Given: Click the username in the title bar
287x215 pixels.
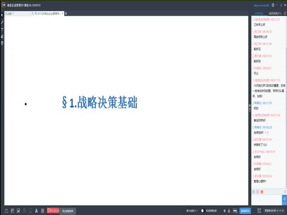Looking at the screenshot, I should click(x=261, y=5).
